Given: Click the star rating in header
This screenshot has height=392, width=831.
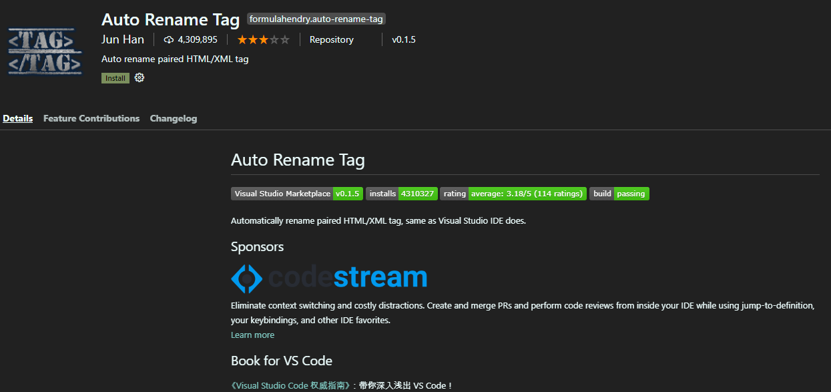Looking at the screenshot, I should pos(263,39).
